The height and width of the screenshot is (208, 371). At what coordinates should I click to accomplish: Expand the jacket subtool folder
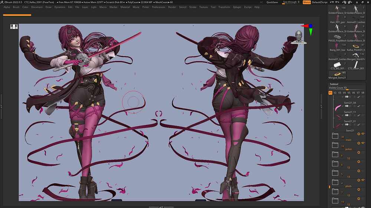pyautogui.click(x=335, y=145)
